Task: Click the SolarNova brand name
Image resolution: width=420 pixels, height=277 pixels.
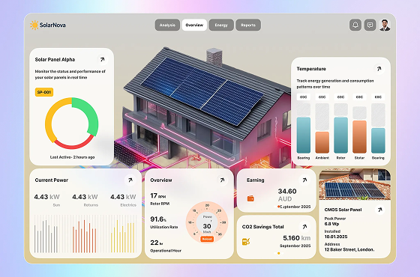Action: coord(52,25)
